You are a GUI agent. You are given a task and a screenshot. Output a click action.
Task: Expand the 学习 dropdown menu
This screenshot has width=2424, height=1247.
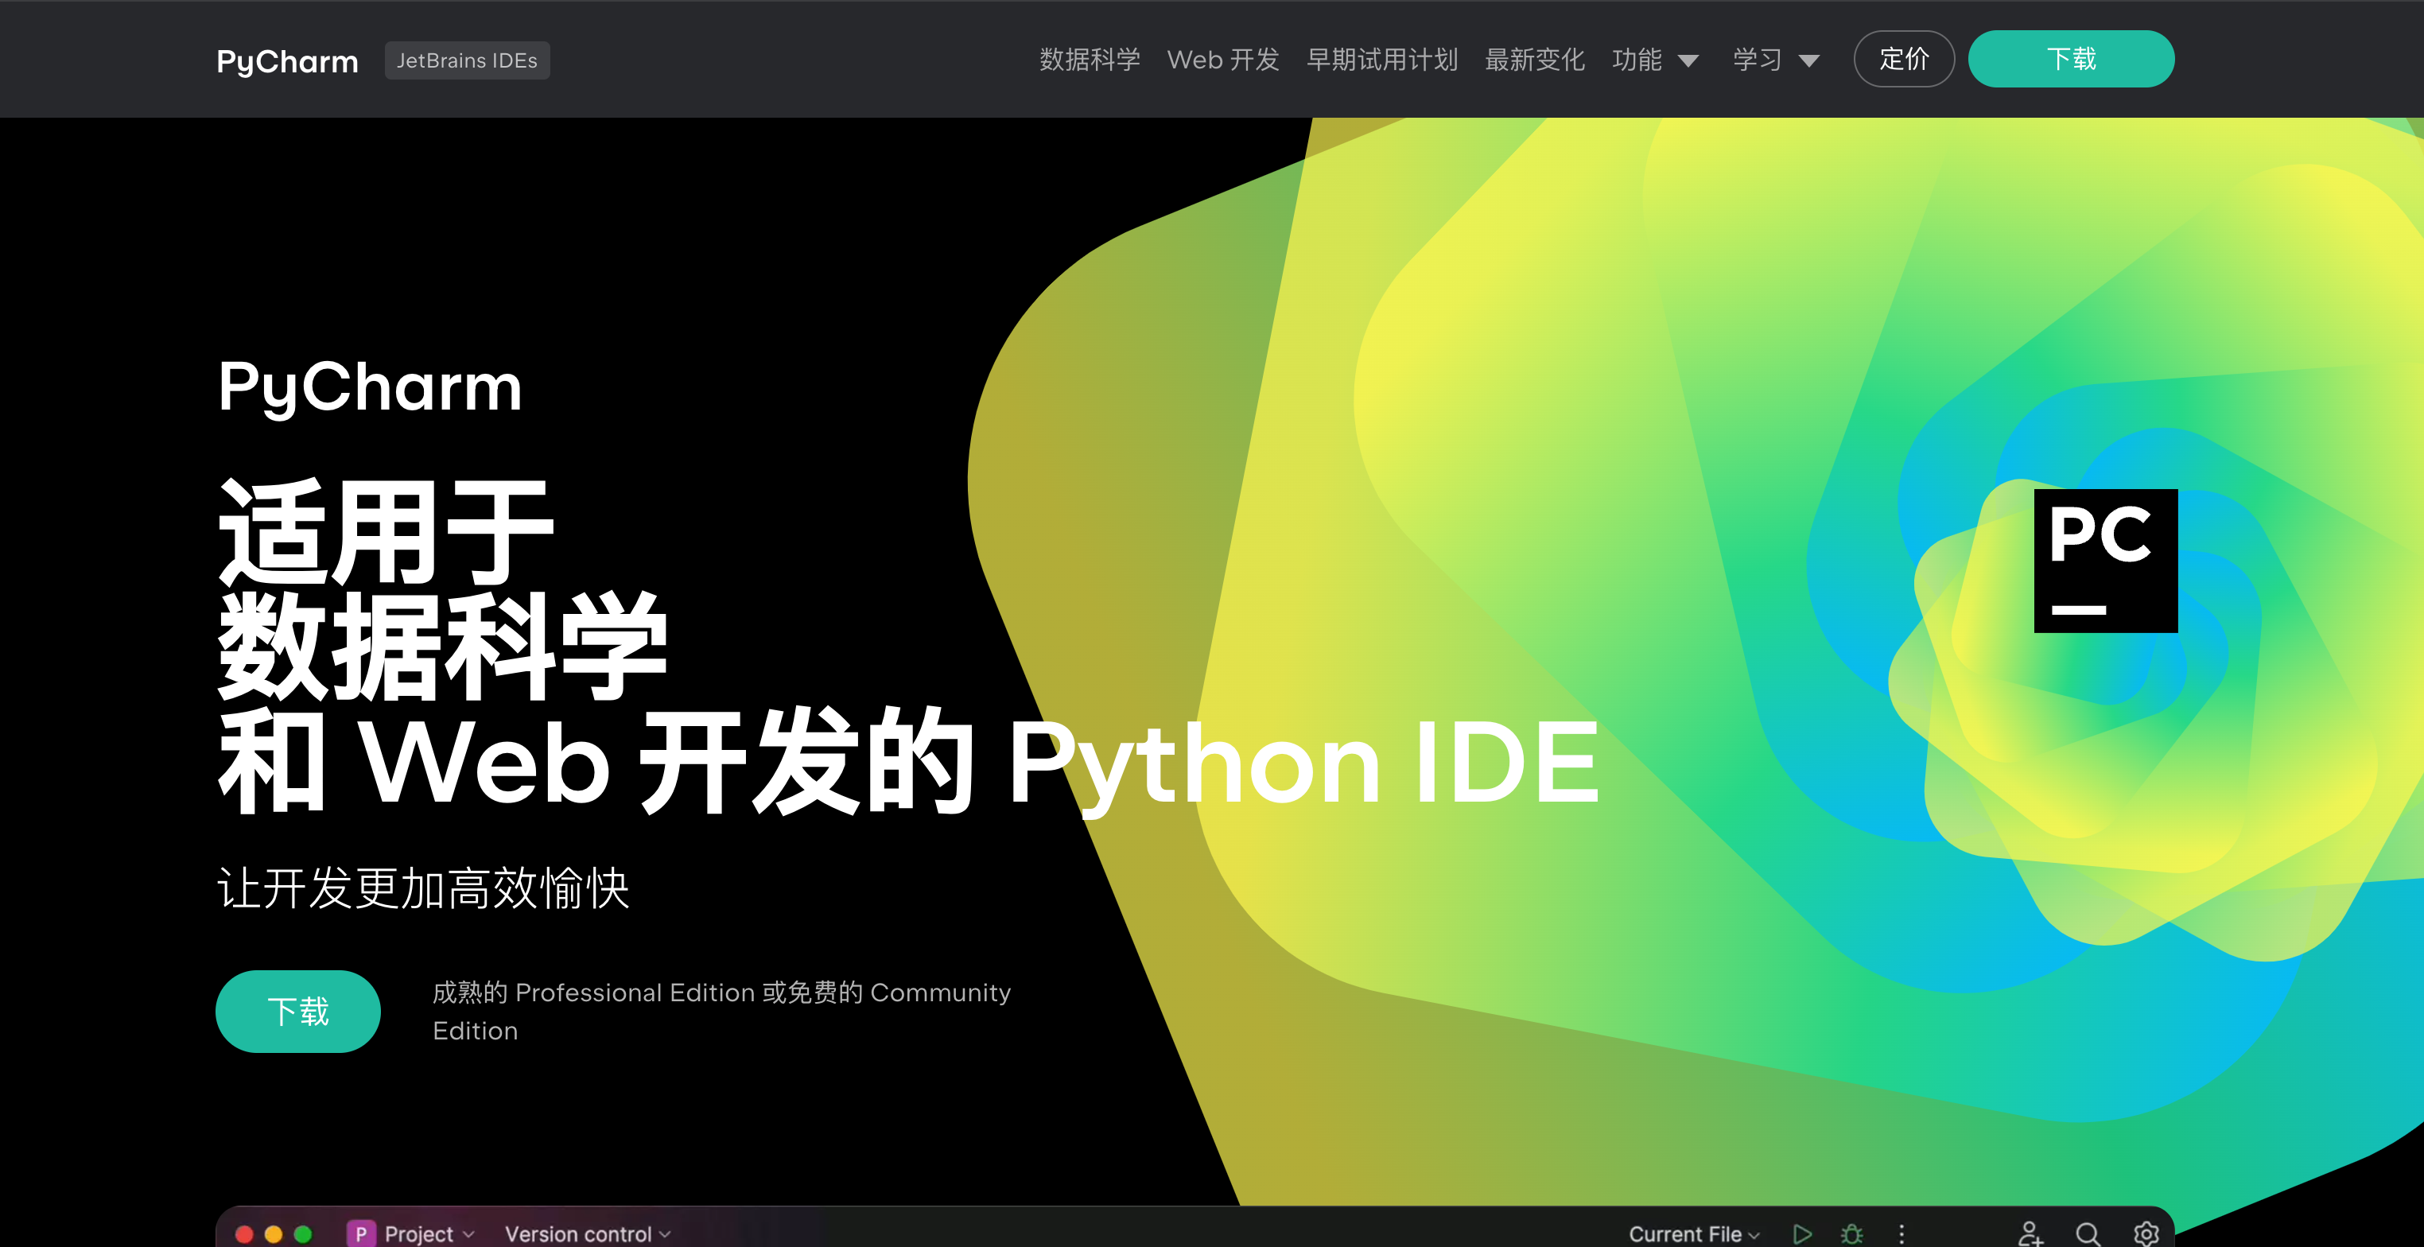tap(1776, 60)
